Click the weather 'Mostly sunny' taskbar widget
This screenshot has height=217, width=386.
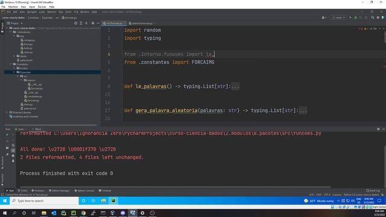tap(319, 201)
